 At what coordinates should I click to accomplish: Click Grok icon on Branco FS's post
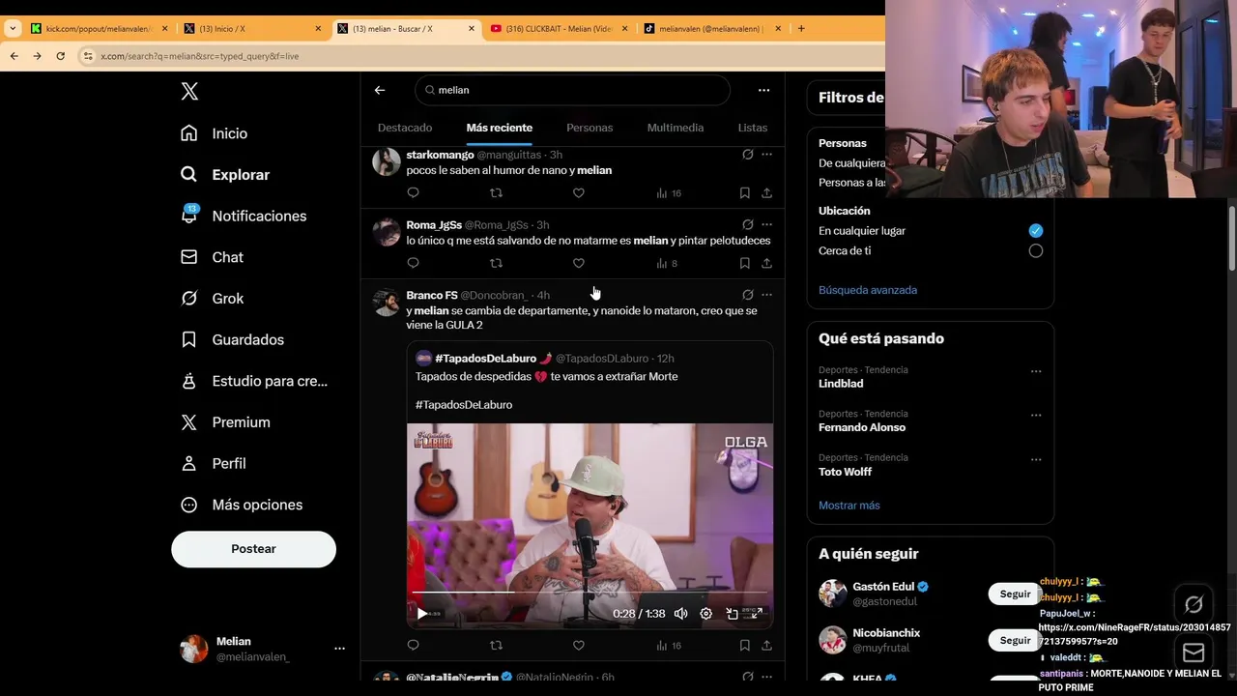[747, 295]
